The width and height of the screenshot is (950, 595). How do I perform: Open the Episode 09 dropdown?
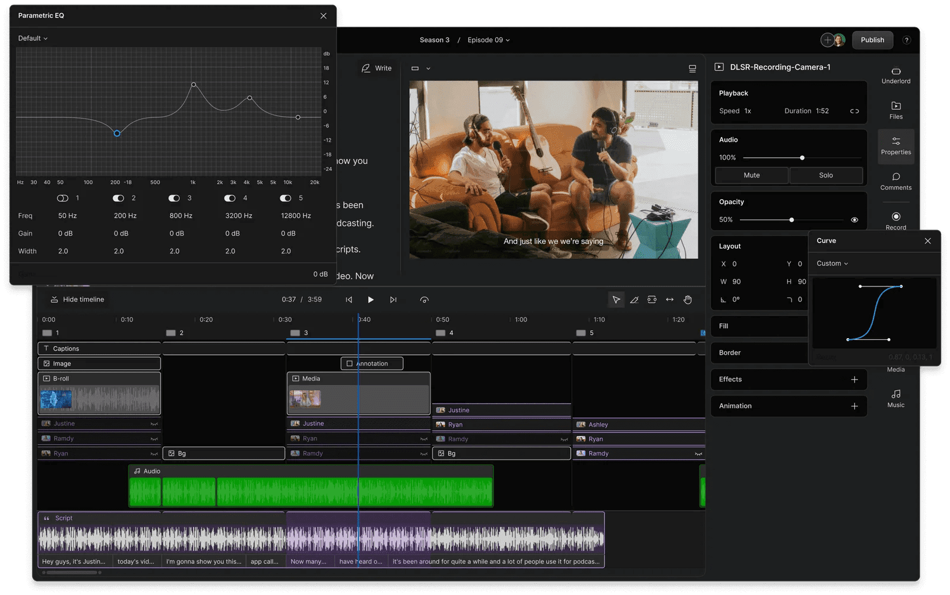pyautogui.click(x=488, y=40)
